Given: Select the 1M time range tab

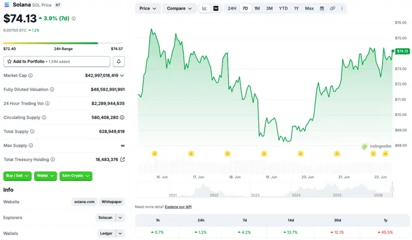Looking at the screenshot, I should [x=257, y=8].
